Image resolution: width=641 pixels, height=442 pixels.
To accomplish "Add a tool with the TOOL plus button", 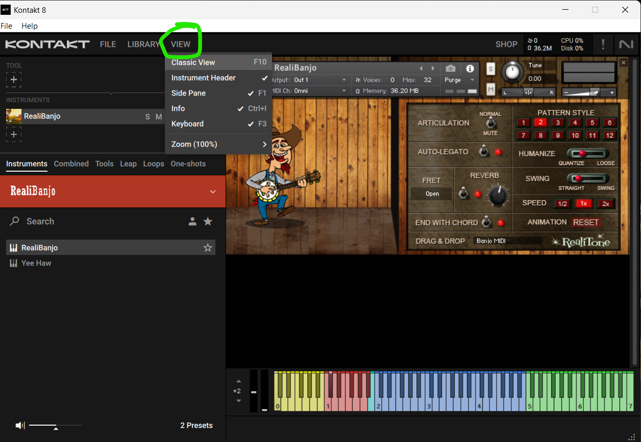I will pyautogui.click(x=14, y=80).
